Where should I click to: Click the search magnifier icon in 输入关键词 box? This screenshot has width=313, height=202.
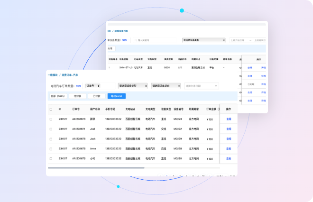click(135, 40)
